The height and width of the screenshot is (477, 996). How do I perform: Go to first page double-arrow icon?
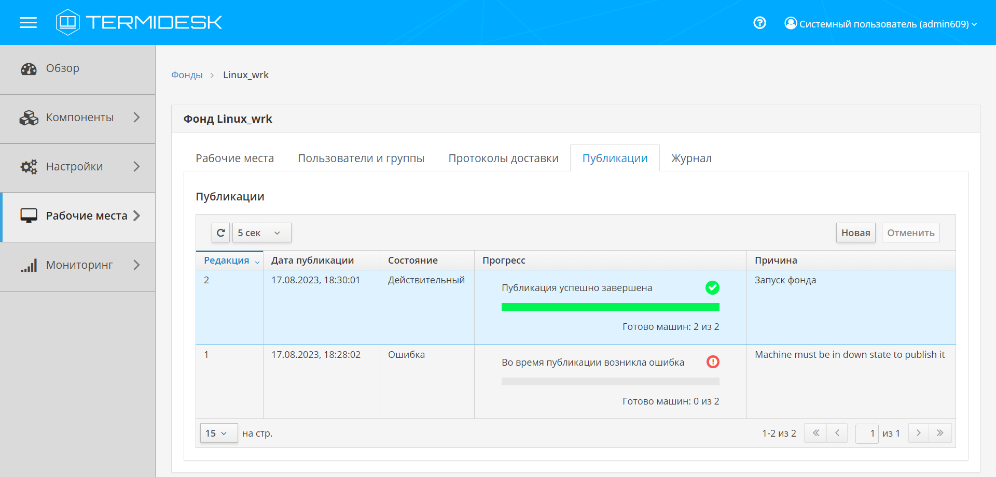(815, 433)
